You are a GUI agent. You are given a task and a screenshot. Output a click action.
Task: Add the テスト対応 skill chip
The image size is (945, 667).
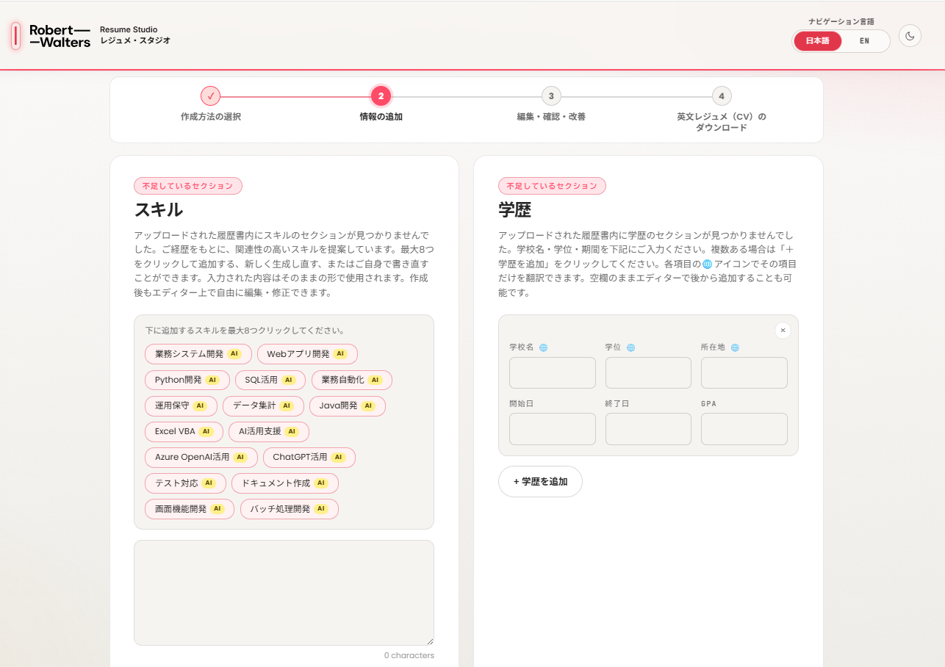point(185,483)
